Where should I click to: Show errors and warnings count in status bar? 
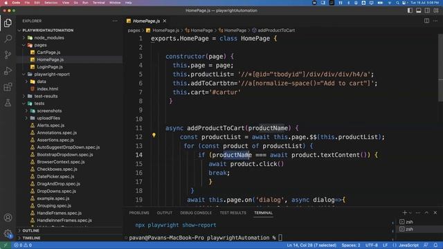pos(23,245)
